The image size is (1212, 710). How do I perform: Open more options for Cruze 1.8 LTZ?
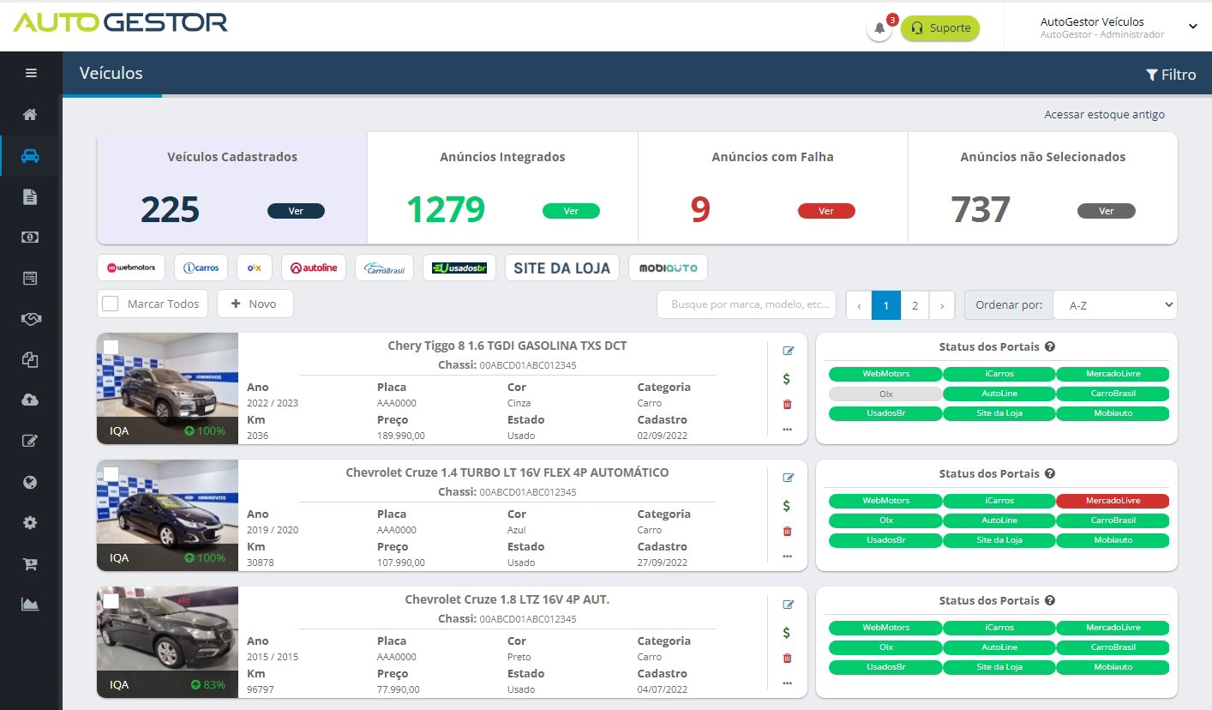tap(788, 683)
